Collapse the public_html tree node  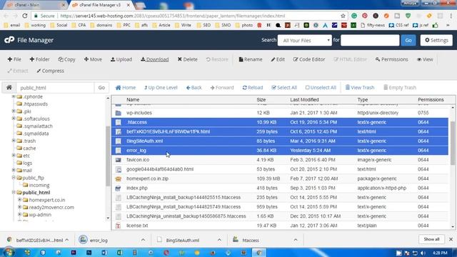pos(14,192)
